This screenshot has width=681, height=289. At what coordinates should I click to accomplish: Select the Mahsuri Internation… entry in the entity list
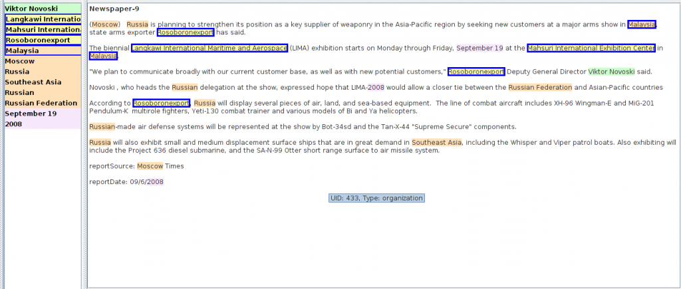43,29
